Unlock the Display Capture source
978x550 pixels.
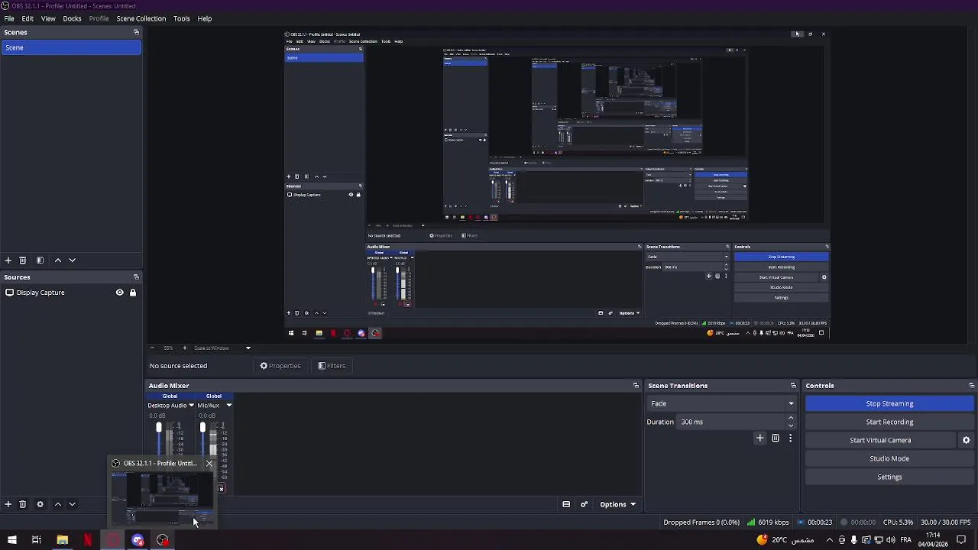pyautogui.click(x=133, y=293)
